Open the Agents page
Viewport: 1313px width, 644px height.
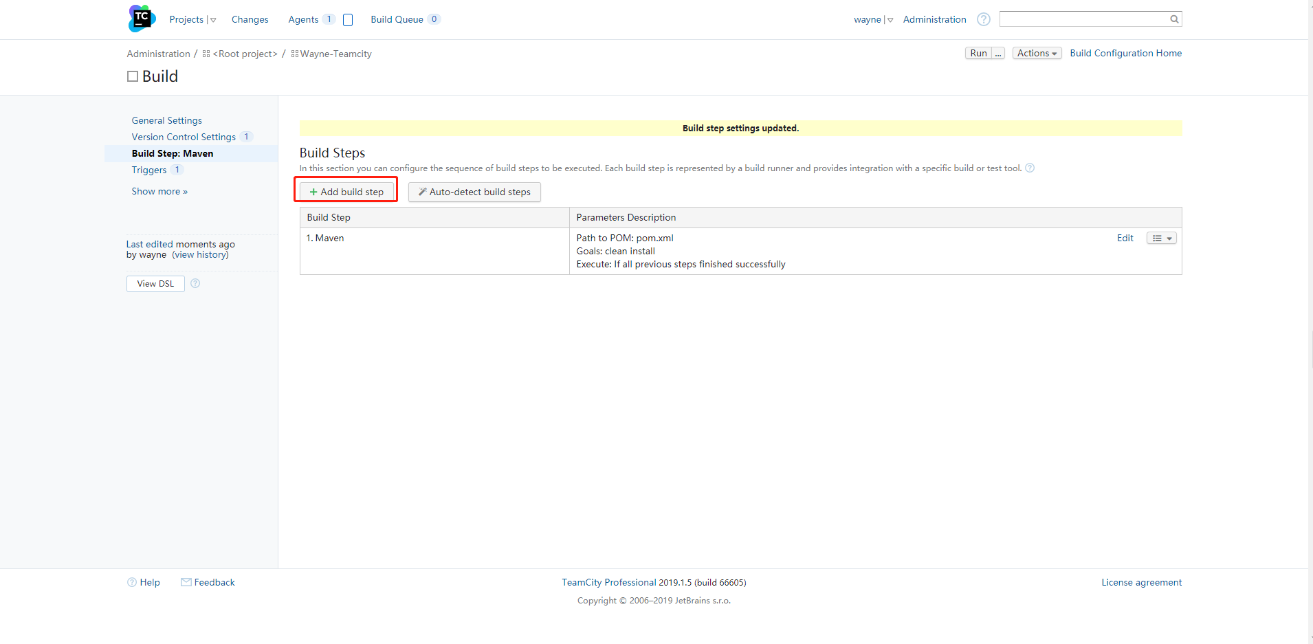pos(303,19)
